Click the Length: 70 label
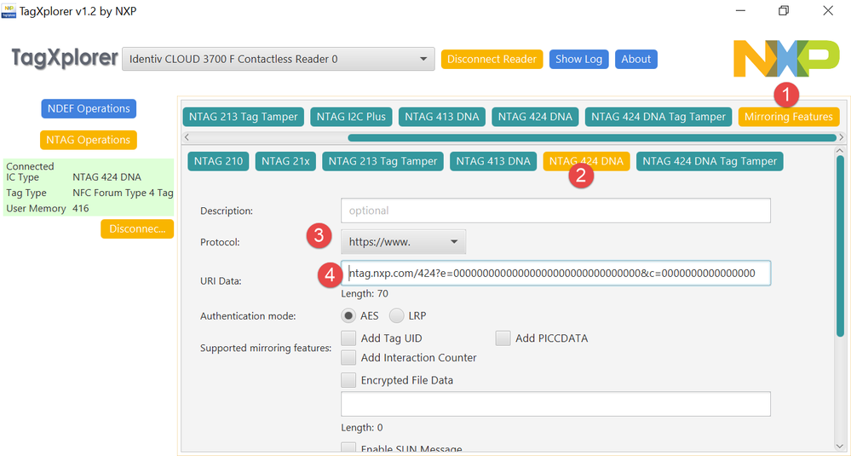 pos(365,294)
